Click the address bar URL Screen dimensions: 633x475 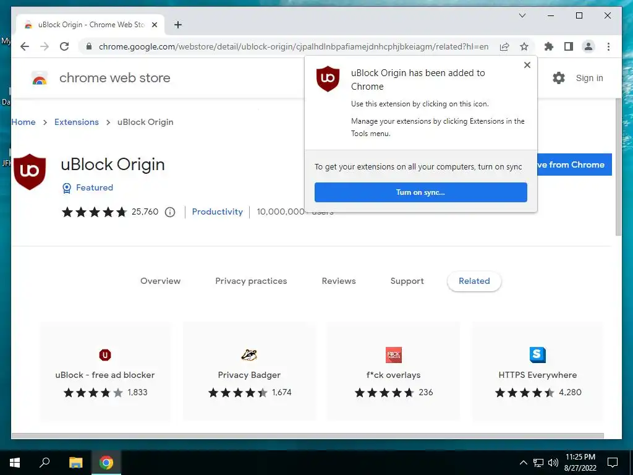[x=294, y=46]
